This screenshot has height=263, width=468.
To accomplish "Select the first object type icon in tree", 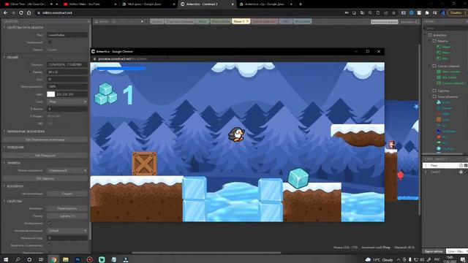I will click(439, 102).
